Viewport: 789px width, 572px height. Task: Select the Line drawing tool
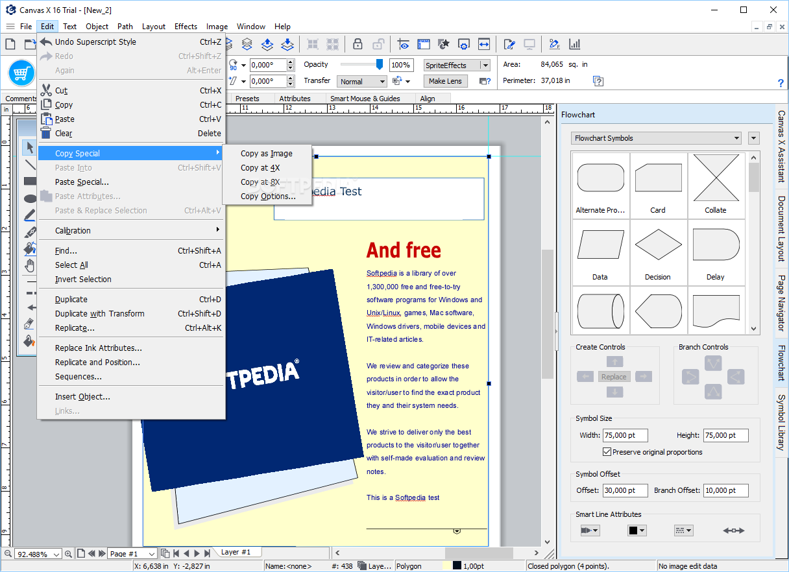point(30,165)
